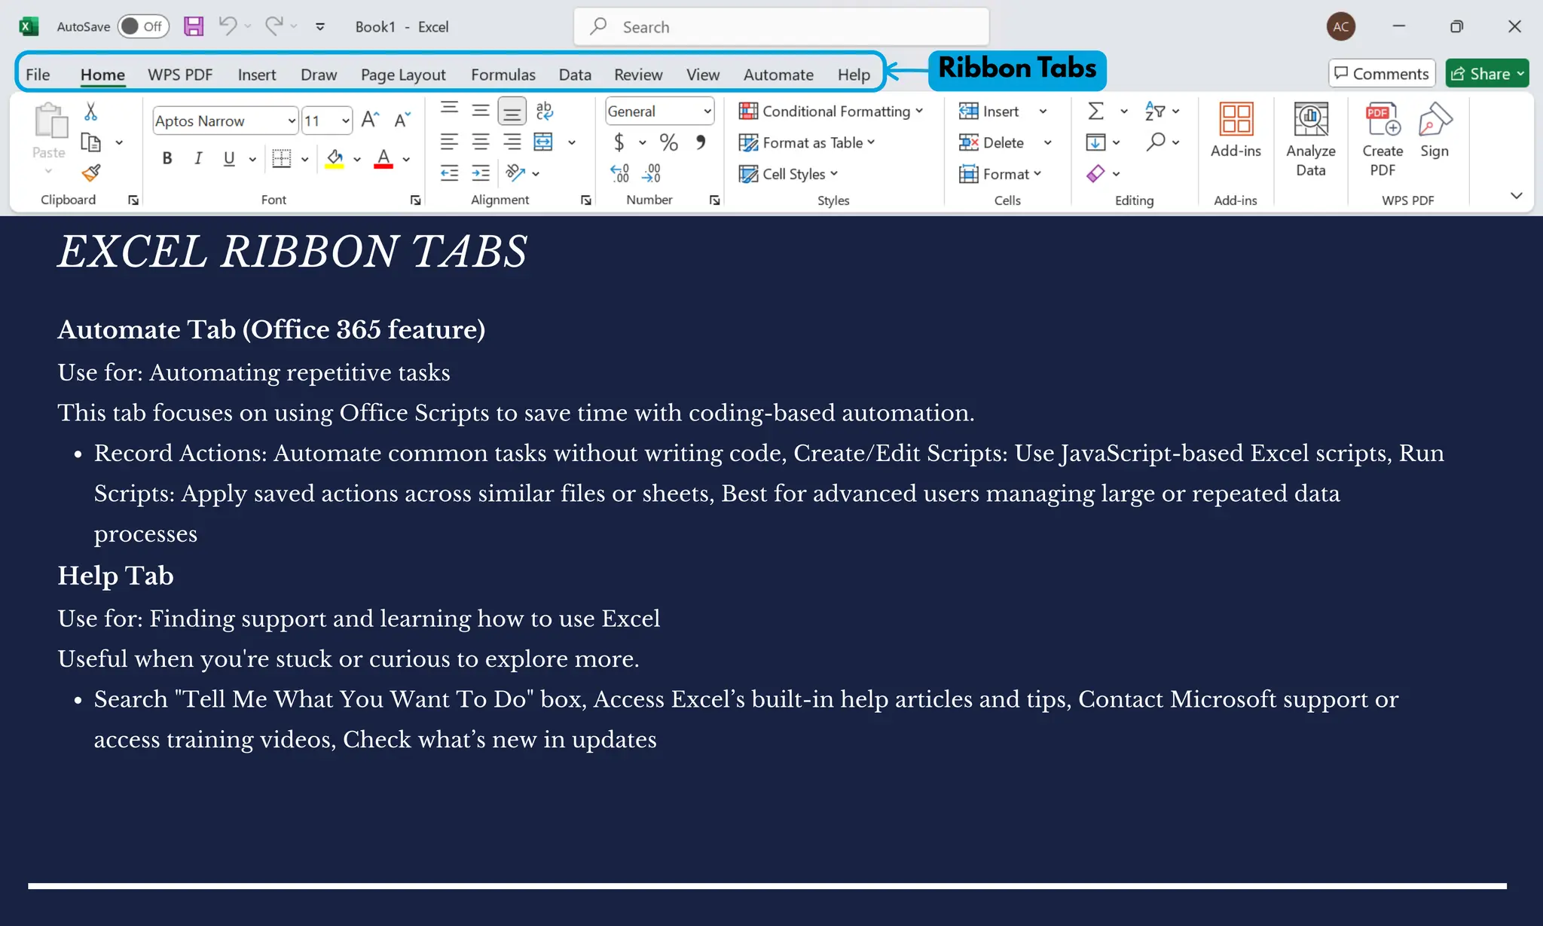1543x926 pixels.
Task: Toggle Italic formatting
Action: pyautogui.click(x=198, y=158)
